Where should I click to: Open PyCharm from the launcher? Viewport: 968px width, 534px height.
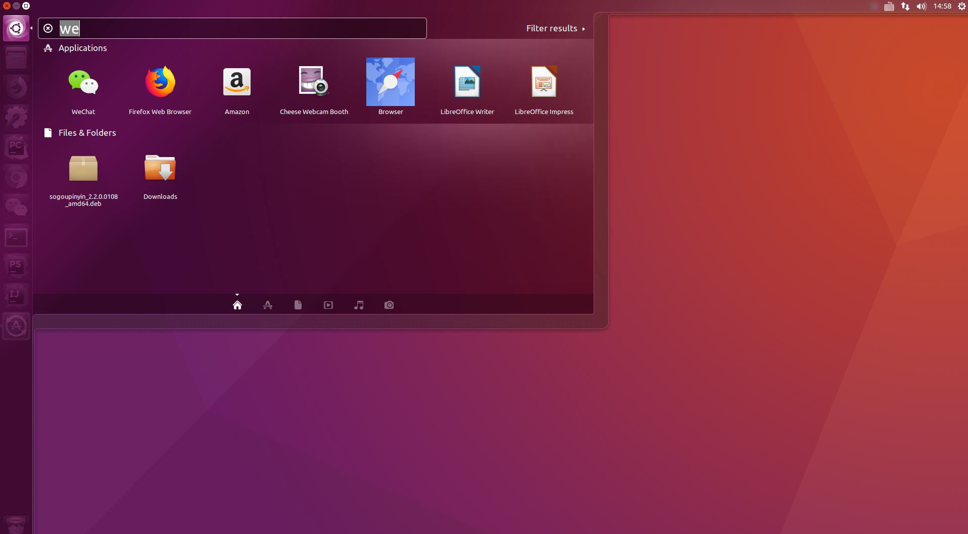[x=16, y=147]
